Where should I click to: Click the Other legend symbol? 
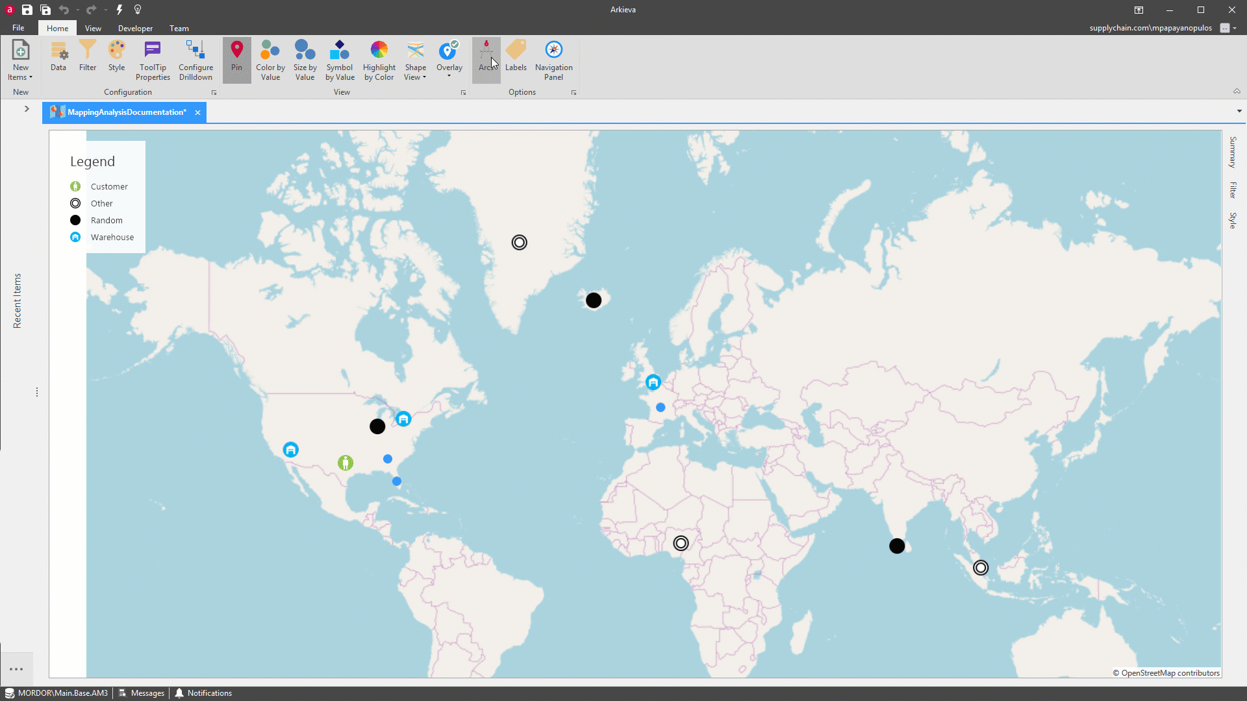coord(75,203)
